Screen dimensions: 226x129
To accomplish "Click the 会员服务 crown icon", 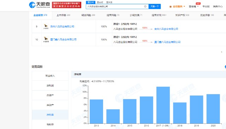I will click(x=171, y=6).
